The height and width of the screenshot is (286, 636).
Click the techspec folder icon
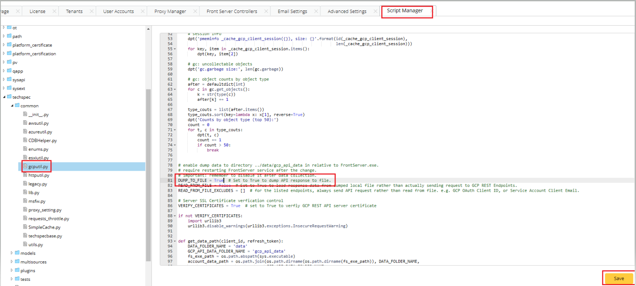tap(9, 97)
